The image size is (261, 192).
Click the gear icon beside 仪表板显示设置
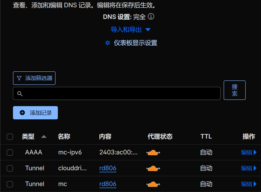108,43
